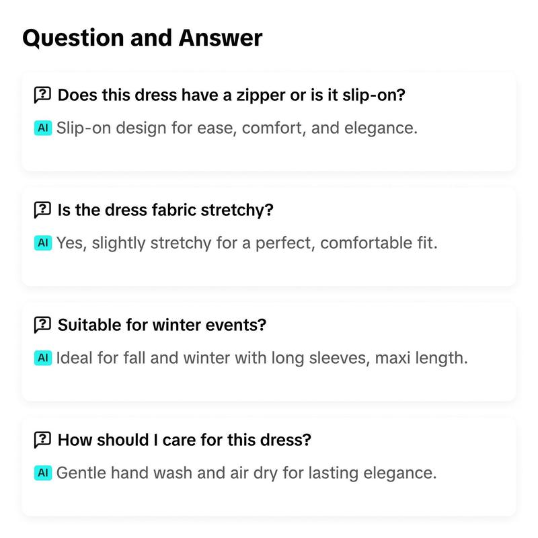Open 'How should I care for this dress?' question

point(184,440)
